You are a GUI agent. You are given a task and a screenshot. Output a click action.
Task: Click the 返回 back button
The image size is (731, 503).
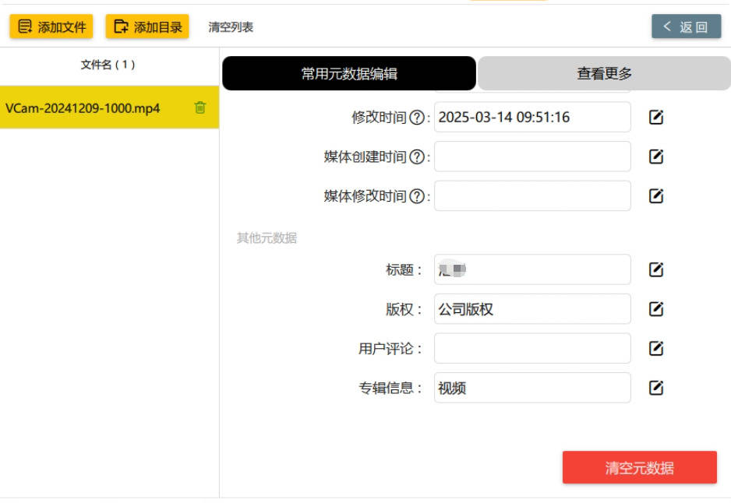686,26
